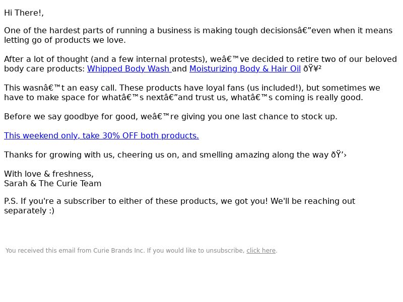The image size is (403, 302).
Task: Click the 'With love & freshness,' line
Action: coord(49,174)
